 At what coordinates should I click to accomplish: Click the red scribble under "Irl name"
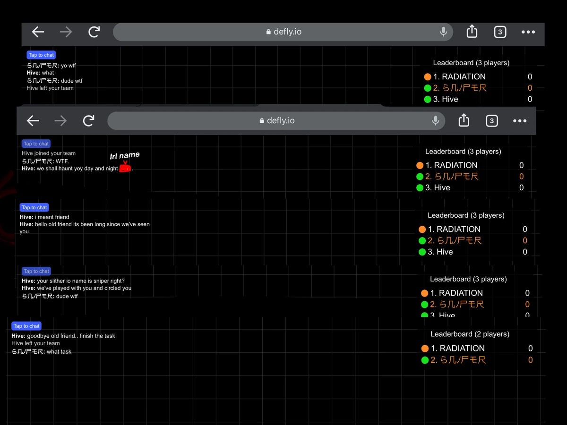pyautogui.click(x=125, y=169)
